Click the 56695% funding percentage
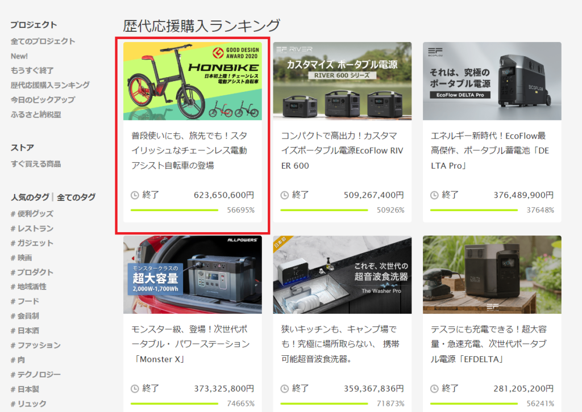582x412 pixels. point(241,210)
